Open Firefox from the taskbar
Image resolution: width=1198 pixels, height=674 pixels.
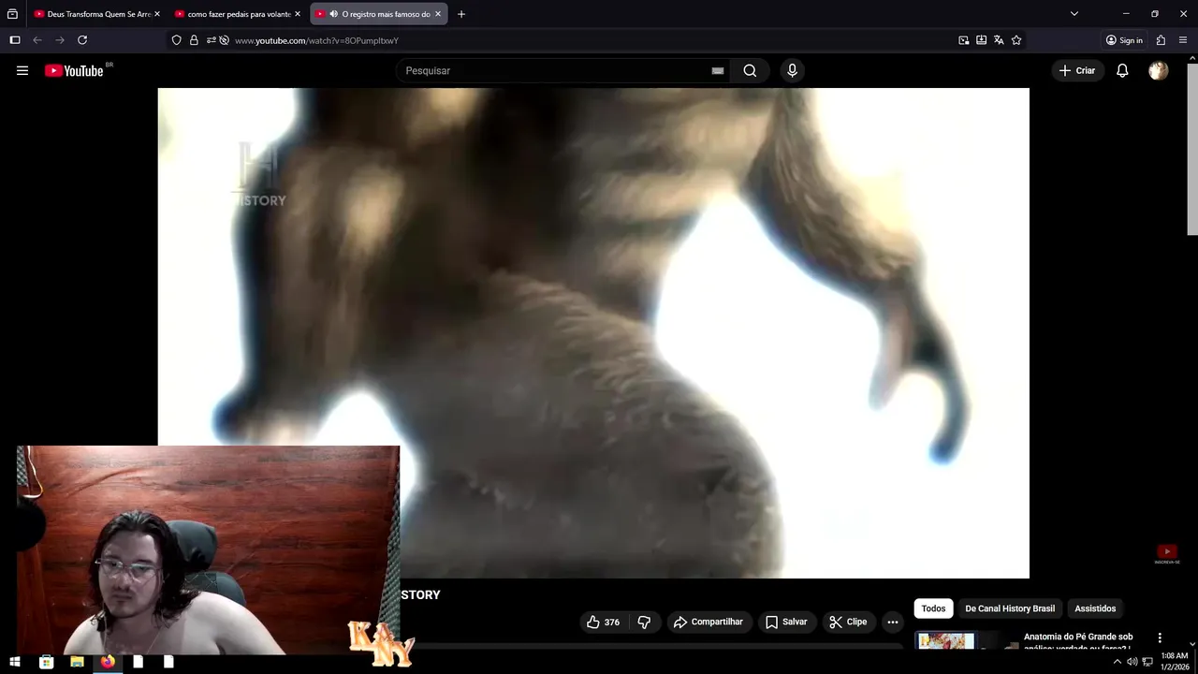108,662
